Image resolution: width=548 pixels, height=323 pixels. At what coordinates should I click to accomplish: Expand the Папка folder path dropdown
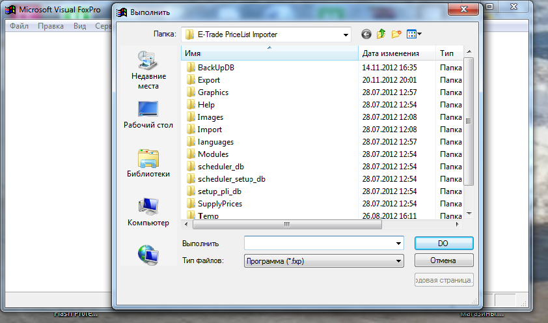click(x=346, y=35)
